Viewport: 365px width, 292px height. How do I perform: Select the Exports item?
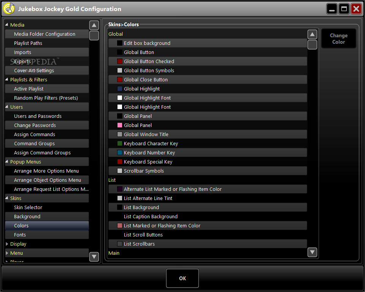[47, 61]
